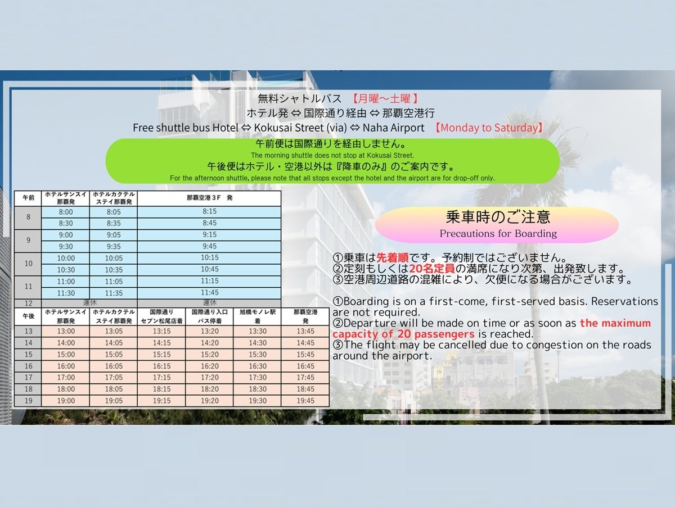Click the 無料シャトルバス title text
The height and width of the screenshot is (507, 675).
click(x=299, y=98)
